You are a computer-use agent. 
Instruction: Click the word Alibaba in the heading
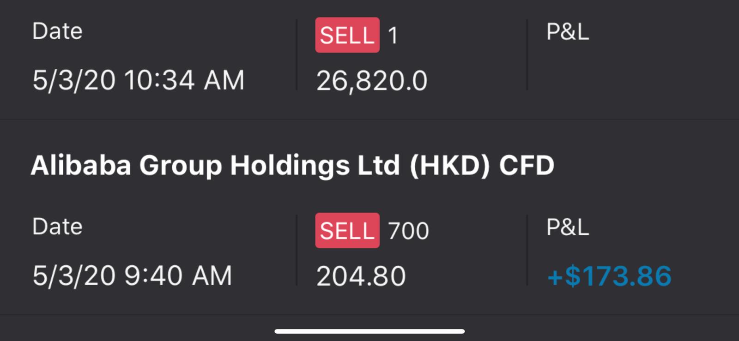tap(81, 165)
